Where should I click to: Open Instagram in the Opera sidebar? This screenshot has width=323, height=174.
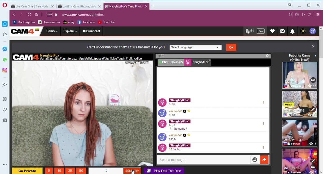5,70
